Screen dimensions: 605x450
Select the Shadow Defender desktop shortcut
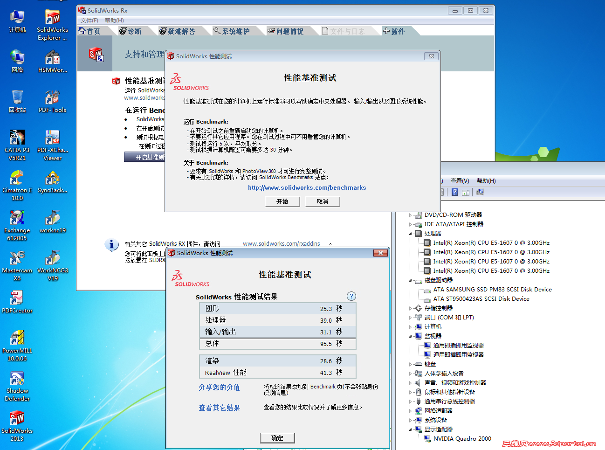(x=17, y=386)
